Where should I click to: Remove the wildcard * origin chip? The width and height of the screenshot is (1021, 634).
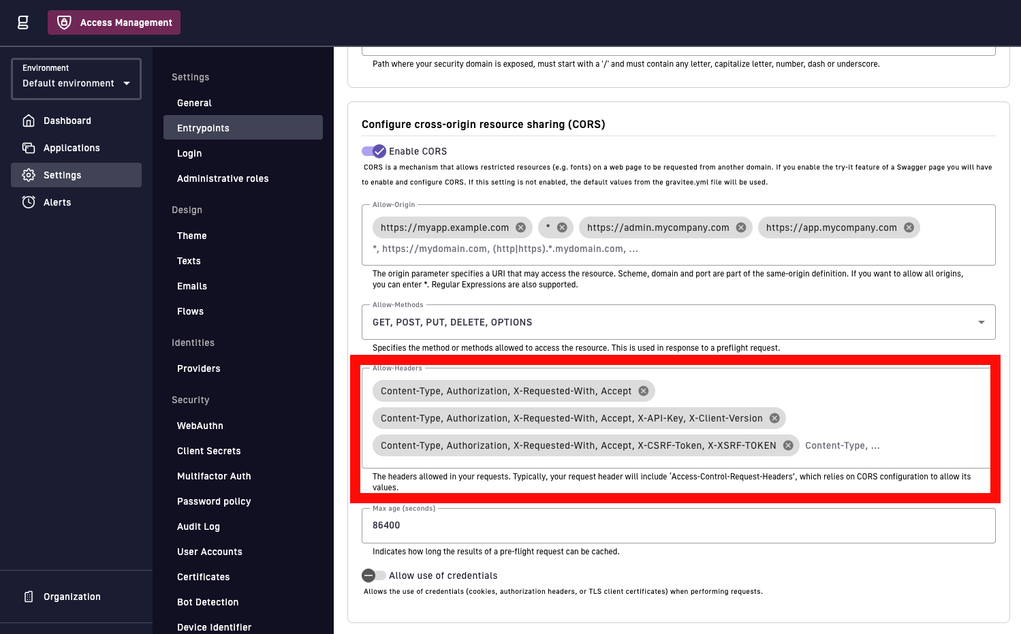562,227
